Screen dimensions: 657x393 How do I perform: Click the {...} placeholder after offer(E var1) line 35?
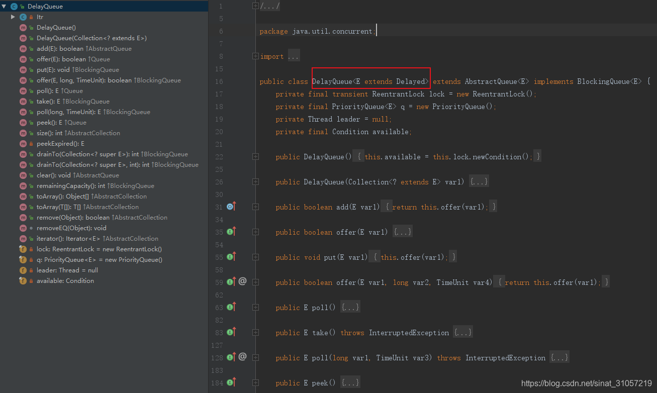tap(403, 232)
